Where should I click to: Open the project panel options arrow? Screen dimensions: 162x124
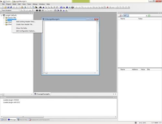click(x=29, y=13)
